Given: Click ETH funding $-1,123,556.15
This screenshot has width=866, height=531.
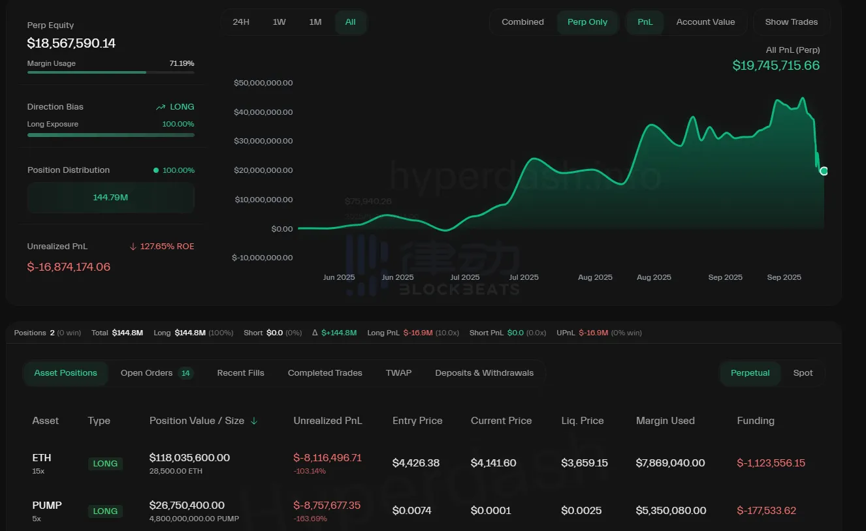Looking at the screenshot, I should click(x=771, y=463).
